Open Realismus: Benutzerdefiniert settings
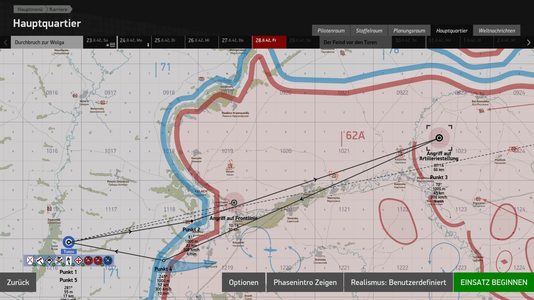Screen dimensions: 534x300 click(x=398, y=282)
